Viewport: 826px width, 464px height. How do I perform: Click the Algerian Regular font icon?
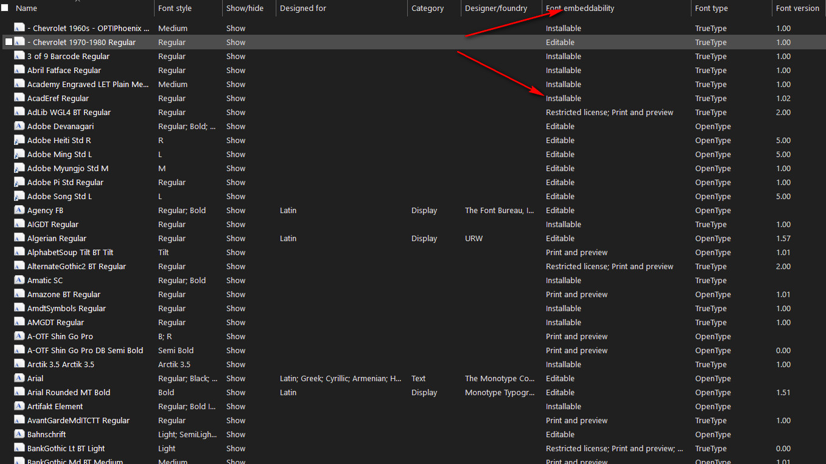pos(19,238)
